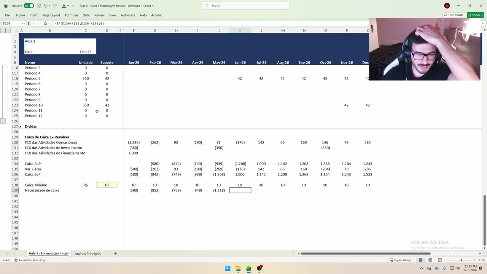Screen dimensions: 487x274
Task: Click the user account avatar
Action: (x=447, y=6)
